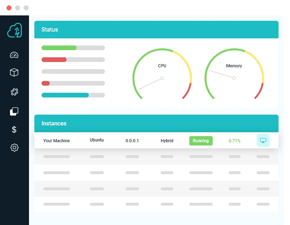The width and height of the screenshot is (290, 225).
Task: Toggle the Running status badge
Action: click(201, 141)
